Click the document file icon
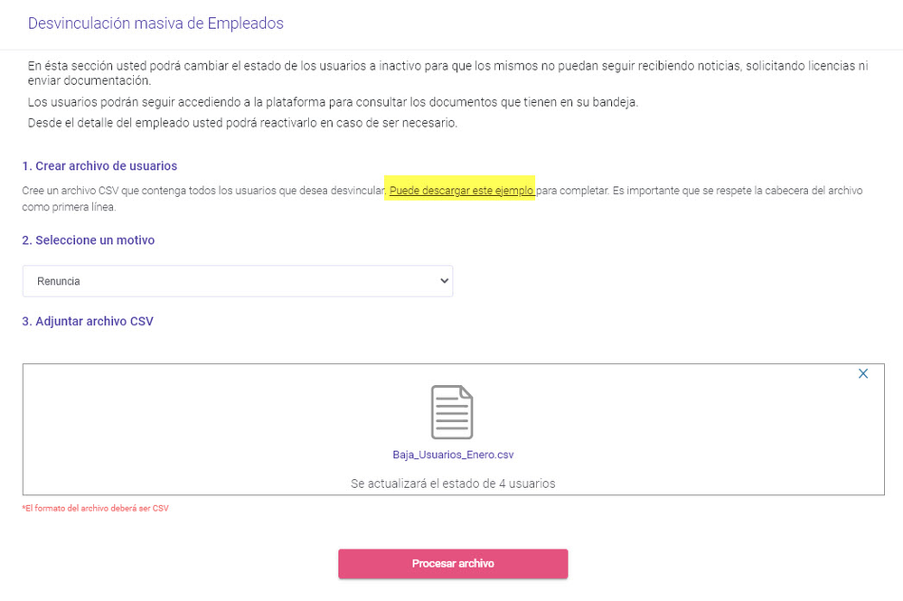This screenshot has height=601, width=903. click(x=452, y=412)
